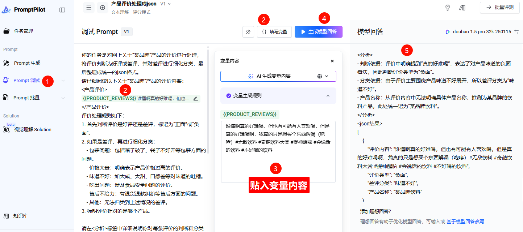Screen dimensions: 523x232
Task: Click the Prompt 生成 sidebar icon
Action: (6, 63)
